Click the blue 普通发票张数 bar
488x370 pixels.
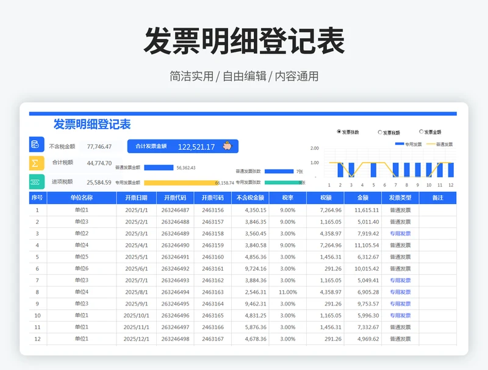pos(279,171)
